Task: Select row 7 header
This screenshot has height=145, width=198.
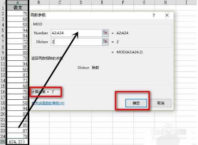Action: tap(3, 41)
